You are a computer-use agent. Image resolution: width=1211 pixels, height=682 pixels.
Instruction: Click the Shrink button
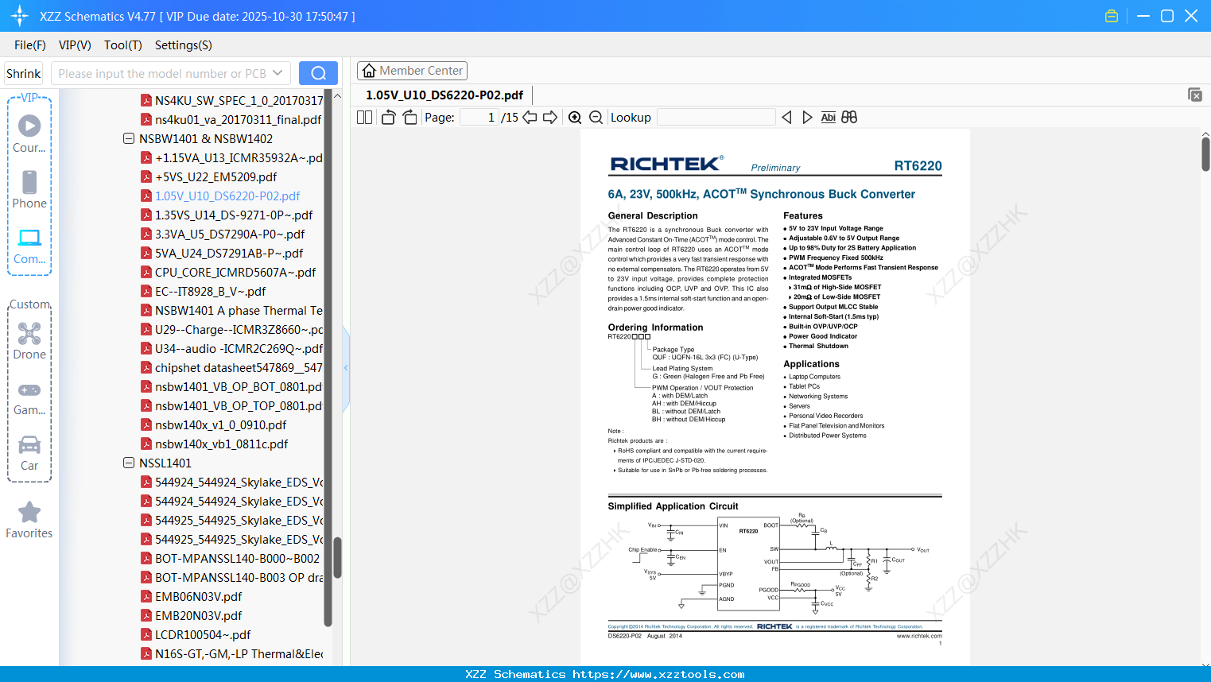(24, 73)
